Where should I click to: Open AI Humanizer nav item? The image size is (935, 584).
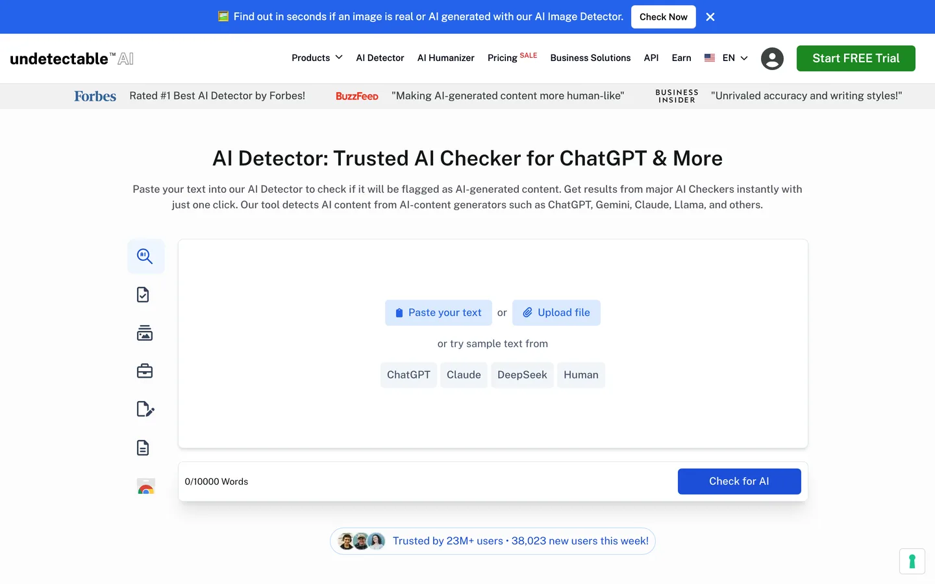click(446, 58)
